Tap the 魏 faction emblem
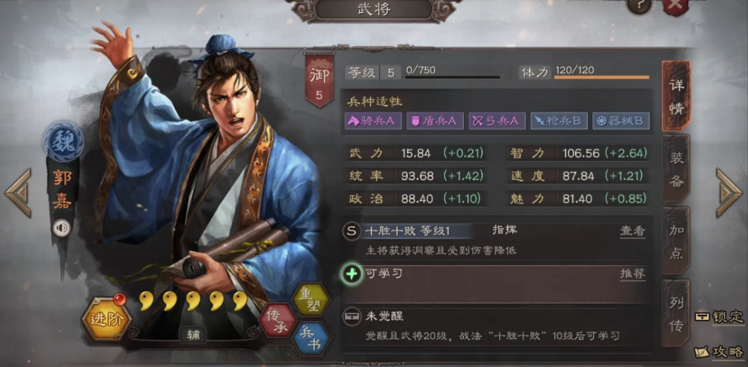 click(63, 141)
